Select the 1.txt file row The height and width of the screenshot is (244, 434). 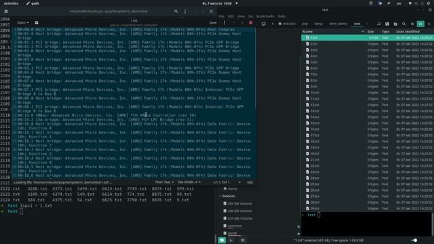(x=368, y=38)
